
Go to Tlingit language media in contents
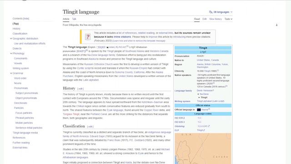(x=25, y=133)
